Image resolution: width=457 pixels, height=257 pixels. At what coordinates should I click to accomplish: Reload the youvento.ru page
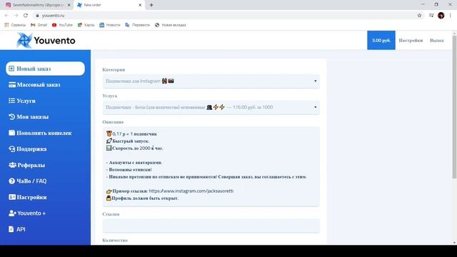point(26,16)
